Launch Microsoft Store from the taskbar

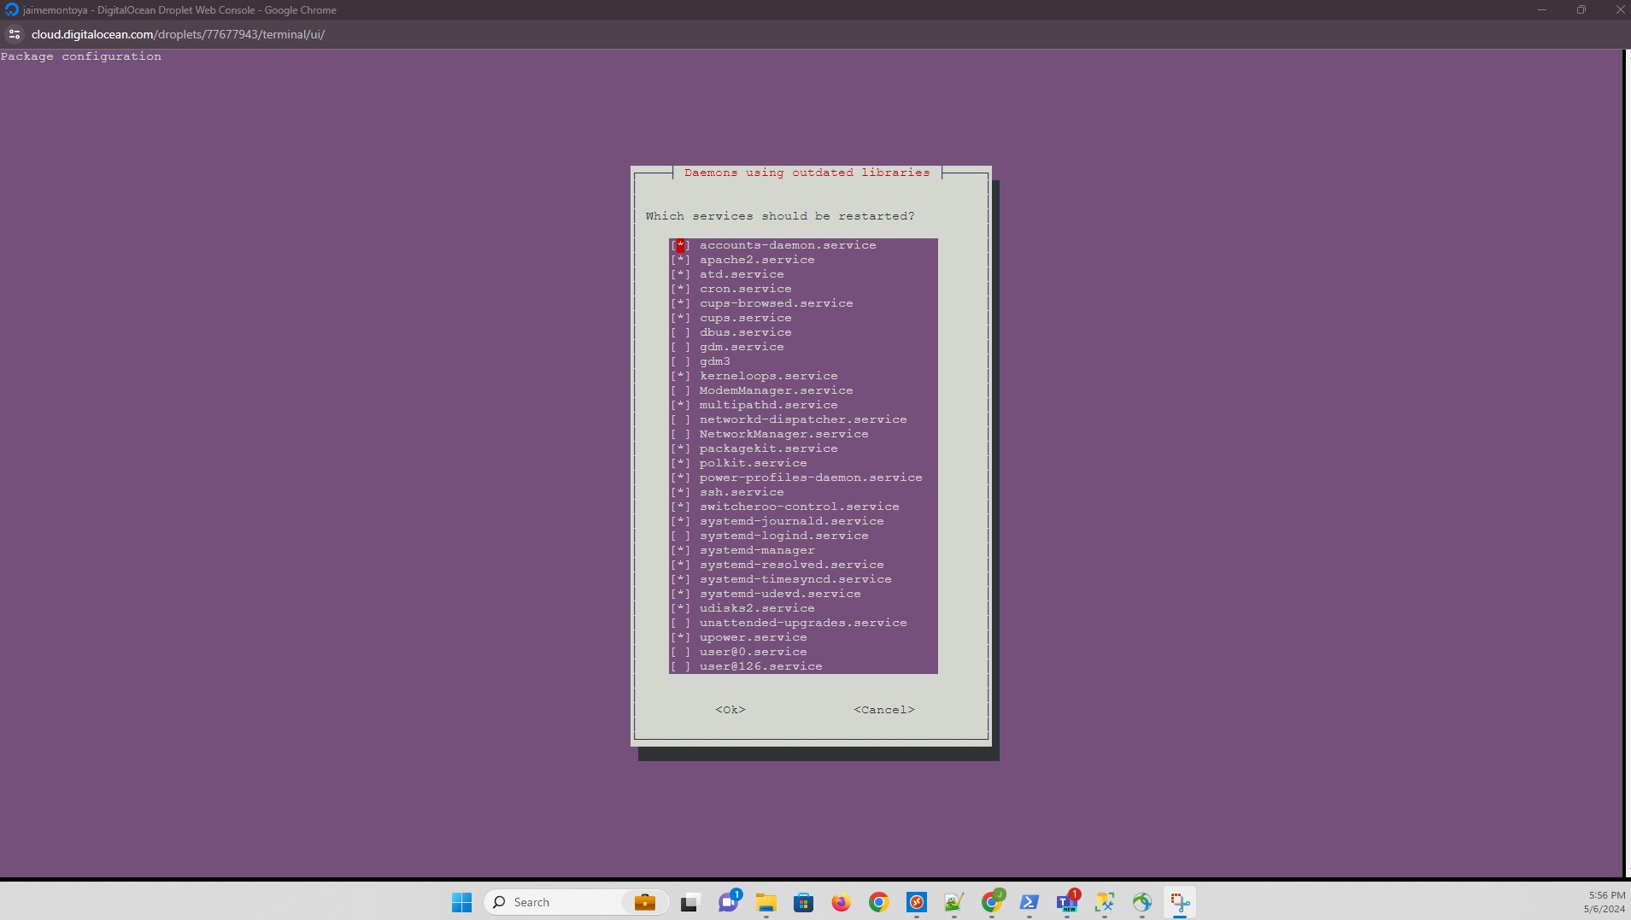pos(803,902)
